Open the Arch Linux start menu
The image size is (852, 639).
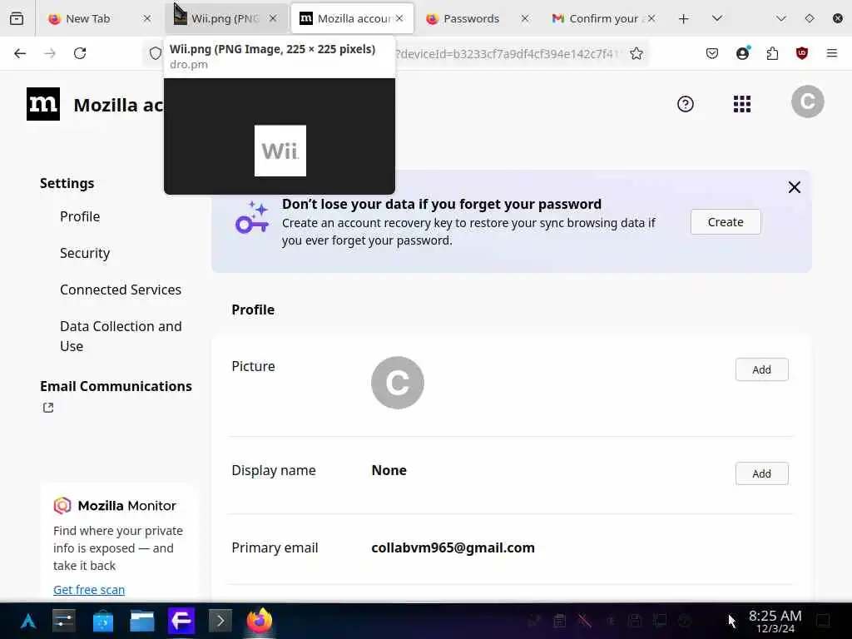click(27, 621)
